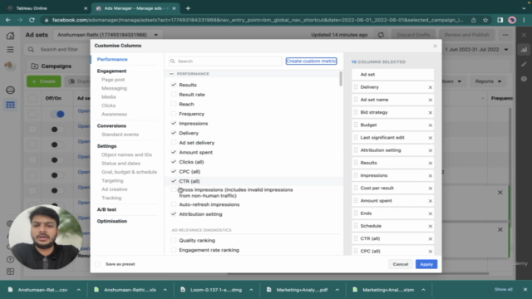Open Chrome tab list chevron
The width and height of the screenshot is (532, 299).
pyautogui.click(x=524, y=8)
